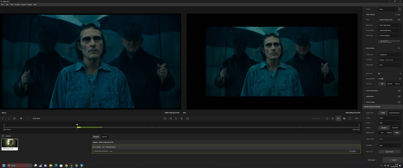Select the side-by-side comparison view icon
The width and height of the screenshot is (403, 168).
point(338,119)
